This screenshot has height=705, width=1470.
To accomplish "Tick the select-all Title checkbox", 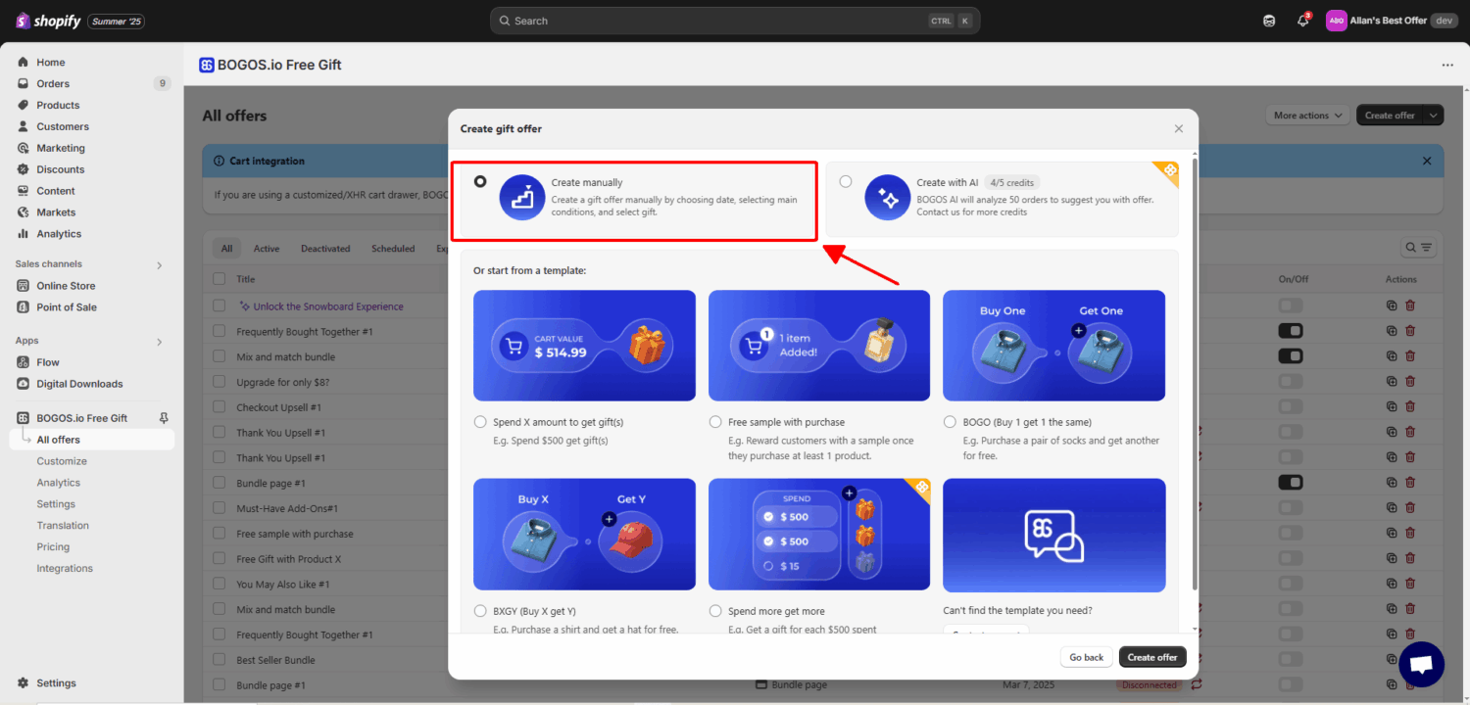I will pyautogui.click(x=219, y=279).
